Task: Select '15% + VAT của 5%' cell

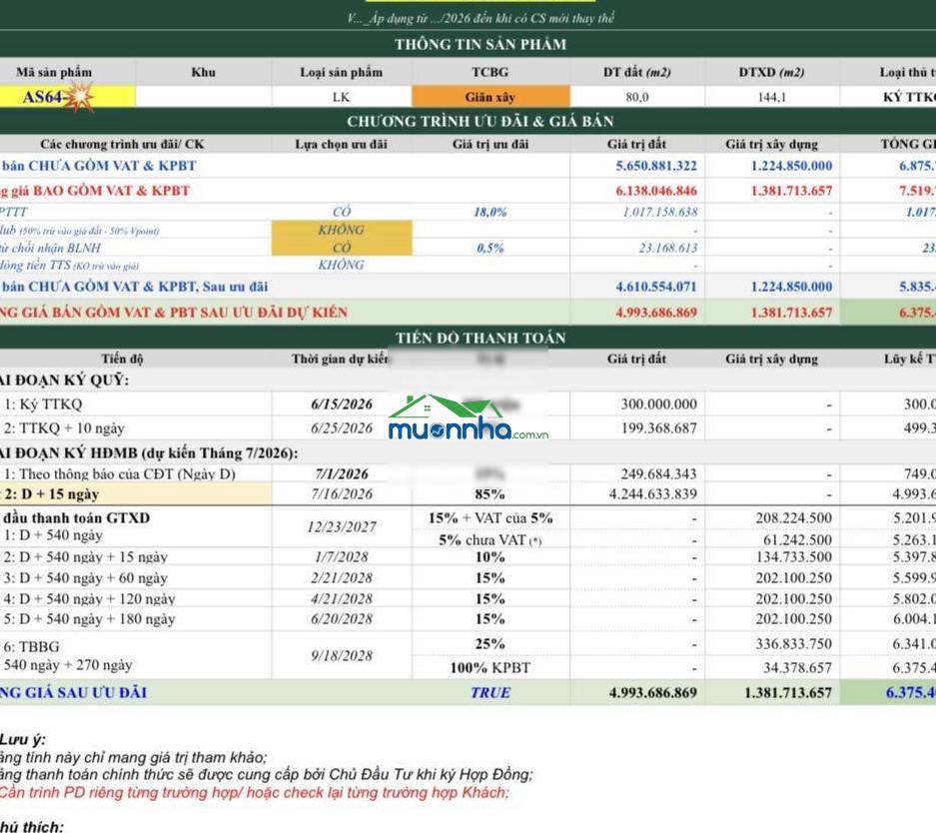Action: click(490, 518)
